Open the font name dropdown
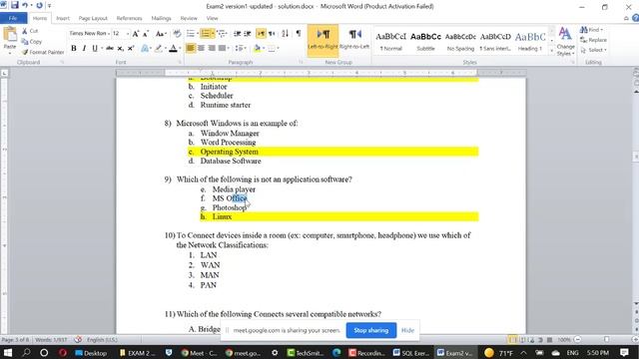The width and height of the screenshot is (639, 359). click(x=109, y=33)
